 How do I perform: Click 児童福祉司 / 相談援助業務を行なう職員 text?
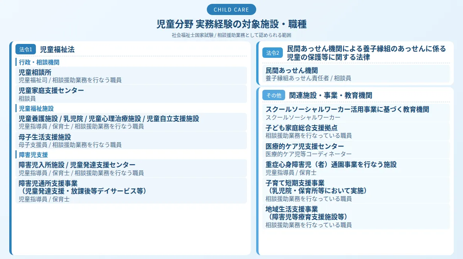point(70,80)
